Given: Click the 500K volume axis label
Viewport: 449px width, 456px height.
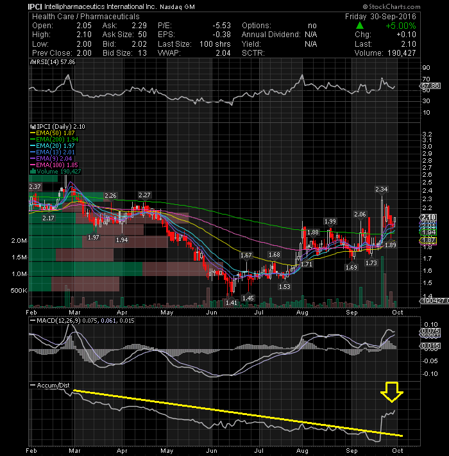Looking at the screenshot, I should pos(19,291).
